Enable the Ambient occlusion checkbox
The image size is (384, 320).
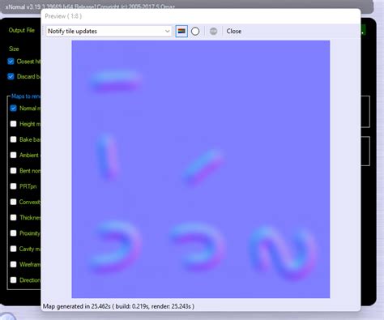(x=13, y=155)
